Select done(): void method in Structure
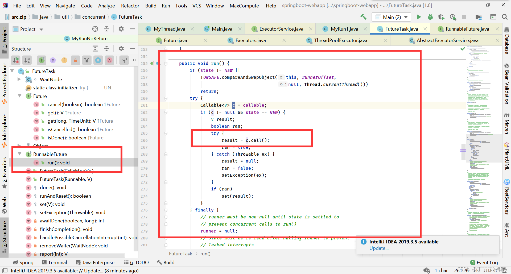 click(53, 188)
